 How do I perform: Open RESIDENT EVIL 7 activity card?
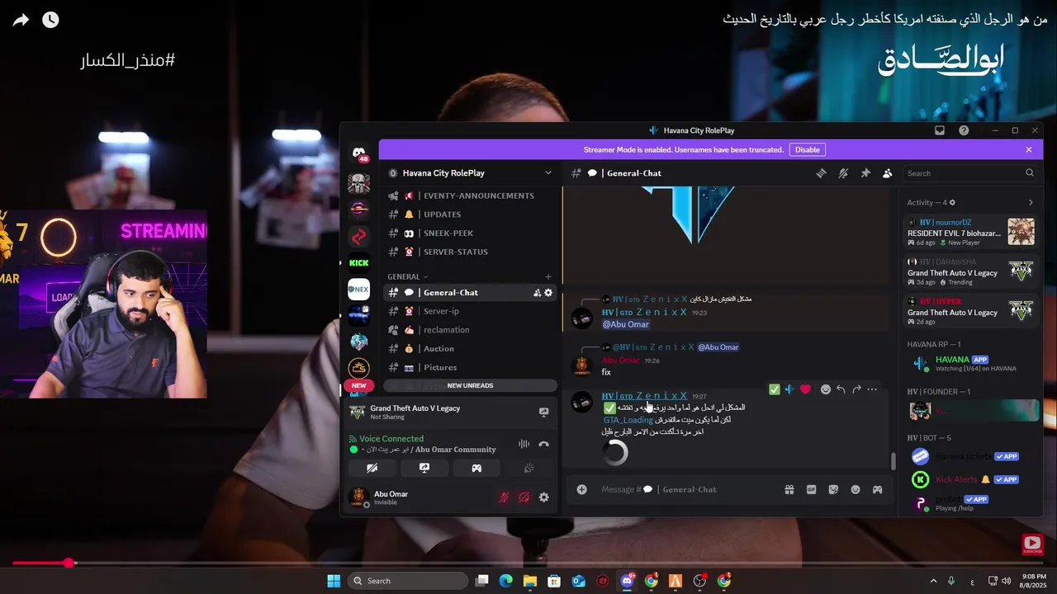971,232
